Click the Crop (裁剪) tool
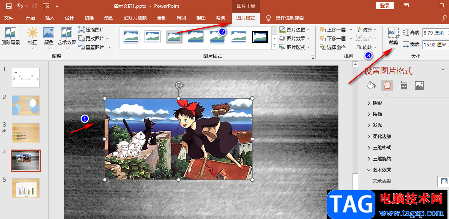 [x=393, y=36]
